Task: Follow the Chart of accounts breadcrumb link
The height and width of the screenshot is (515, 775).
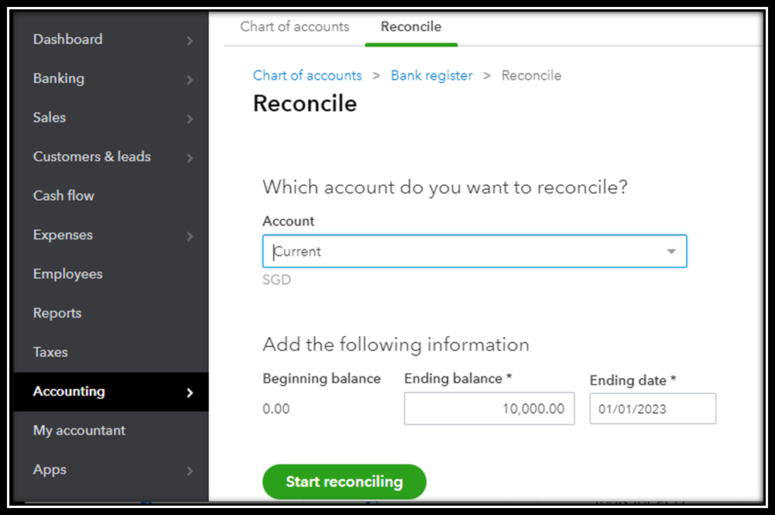Action: [x=307, y=75]
